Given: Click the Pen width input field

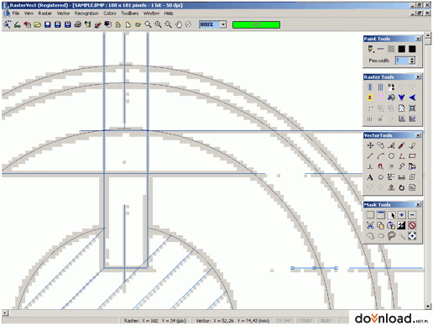Looking at the screenshot, I should point(402,60).
